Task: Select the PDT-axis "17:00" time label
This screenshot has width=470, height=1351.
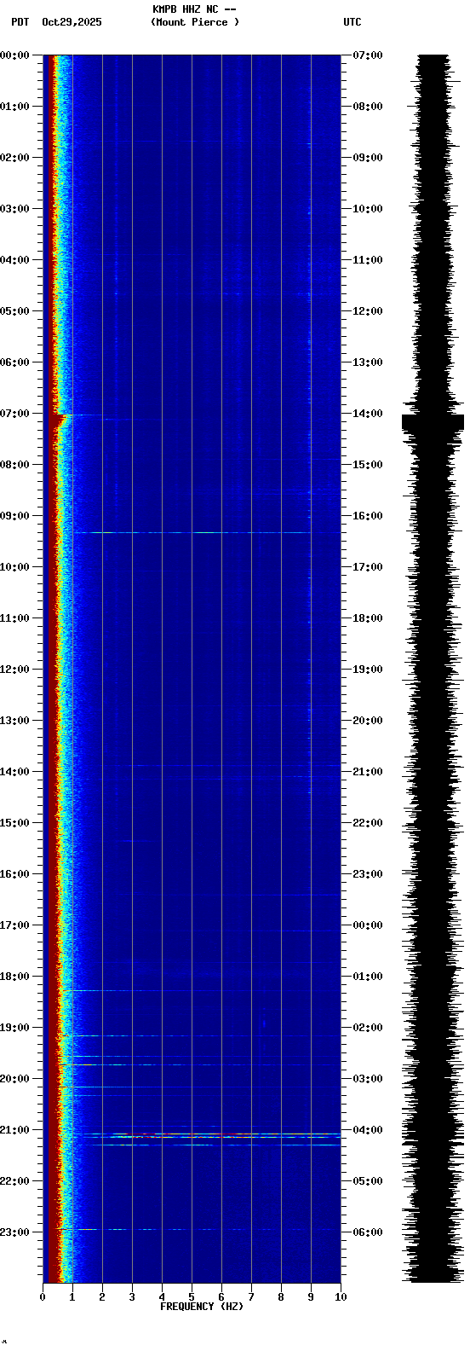Action: [x=14, y=925]
